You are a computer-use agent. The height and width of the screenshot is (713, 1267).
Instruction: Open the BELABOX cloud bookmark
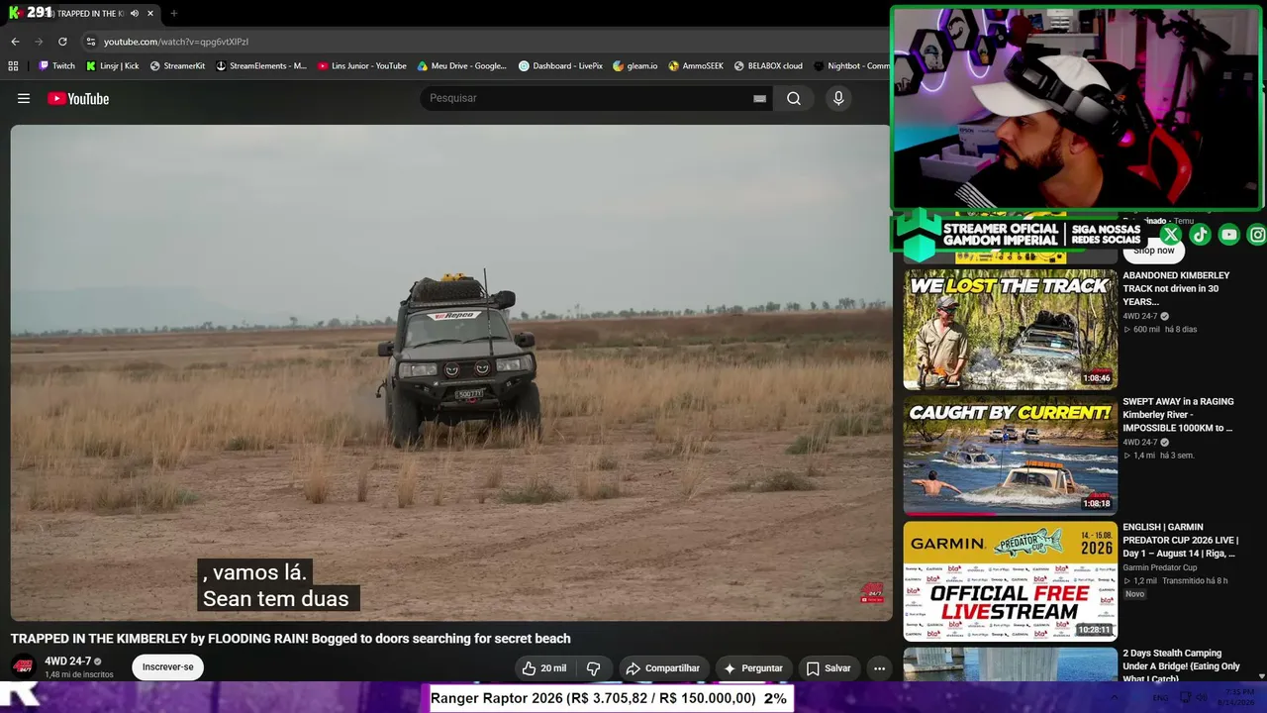point(768,66)
